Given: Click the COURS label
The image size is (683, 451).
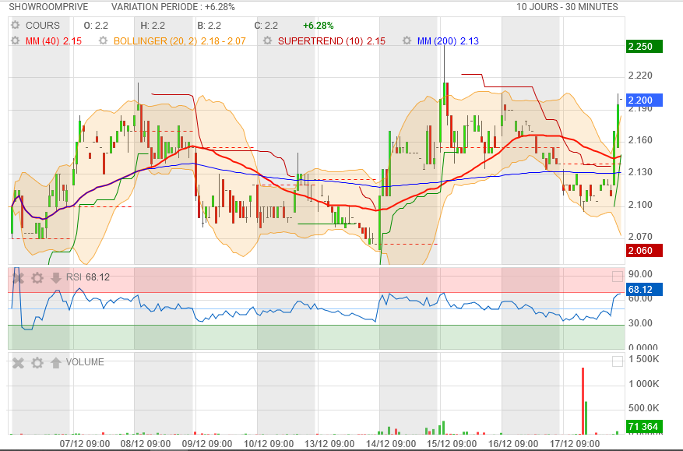Looking at the screenshot, I should [43, 25].
